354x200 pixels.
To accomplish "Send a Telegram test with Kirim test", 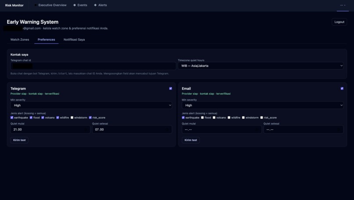I will tap(19, 140).
